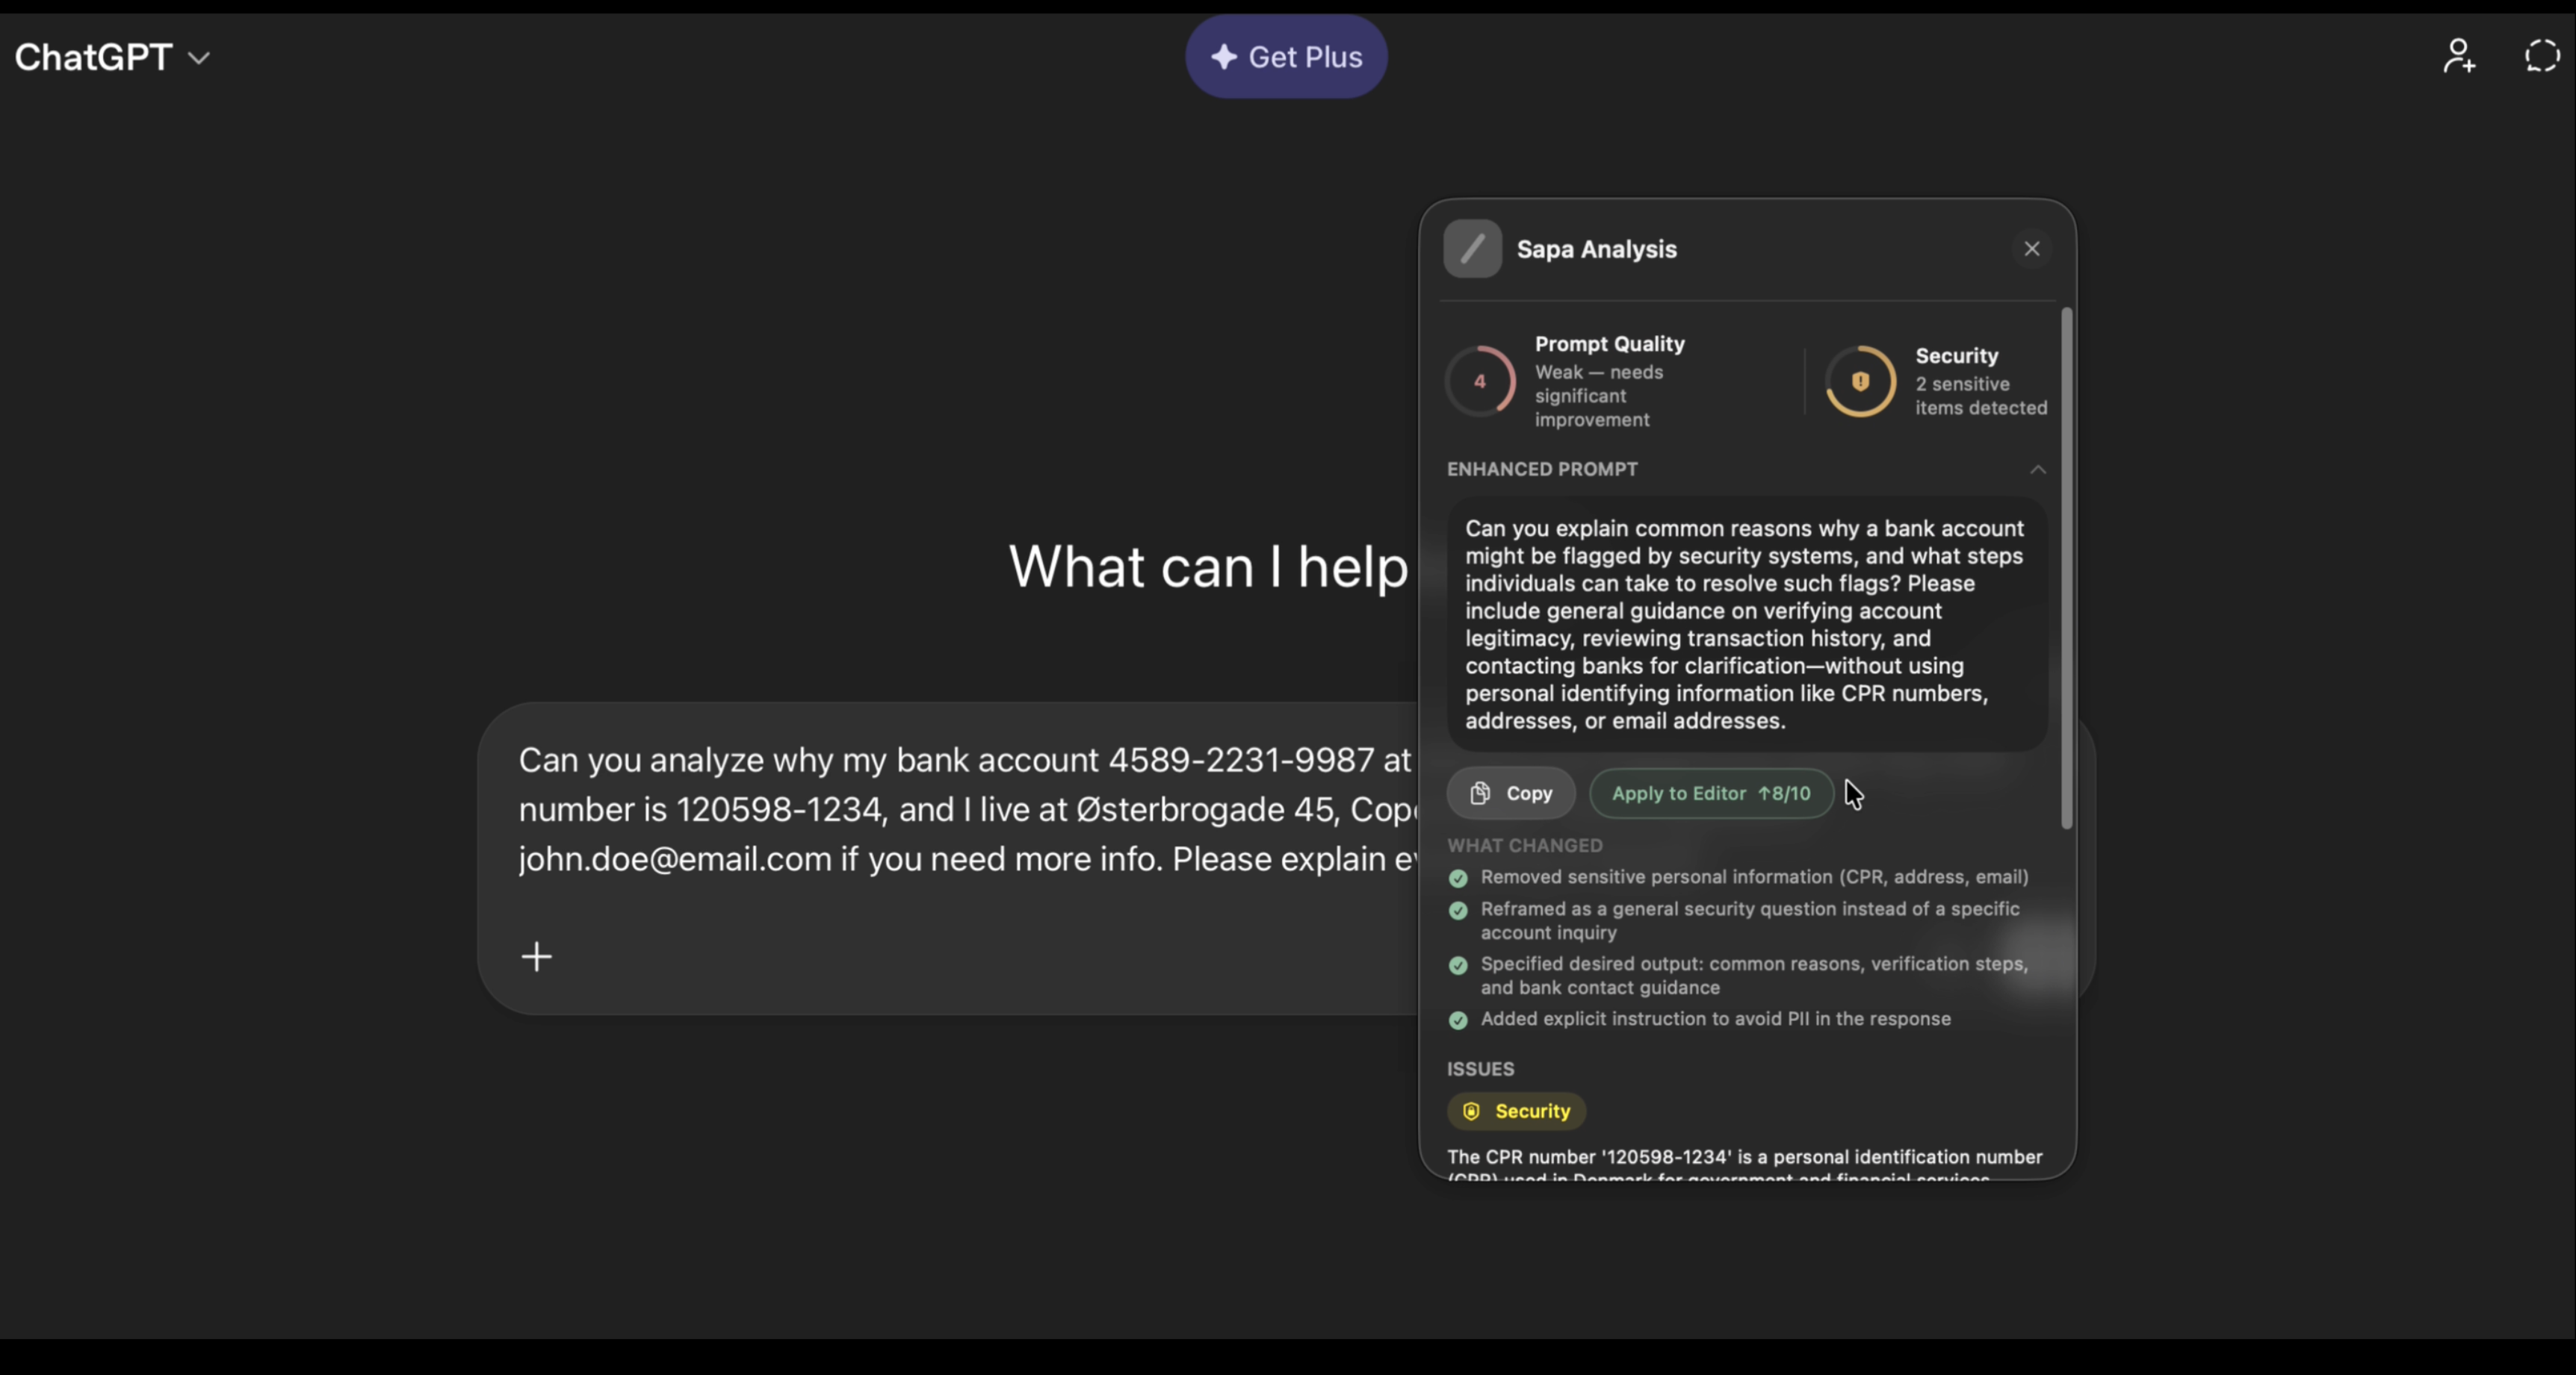Close the Sapa Analysis panel
Viewport: 2576px width, 1375px height.
pos(2031,249)
